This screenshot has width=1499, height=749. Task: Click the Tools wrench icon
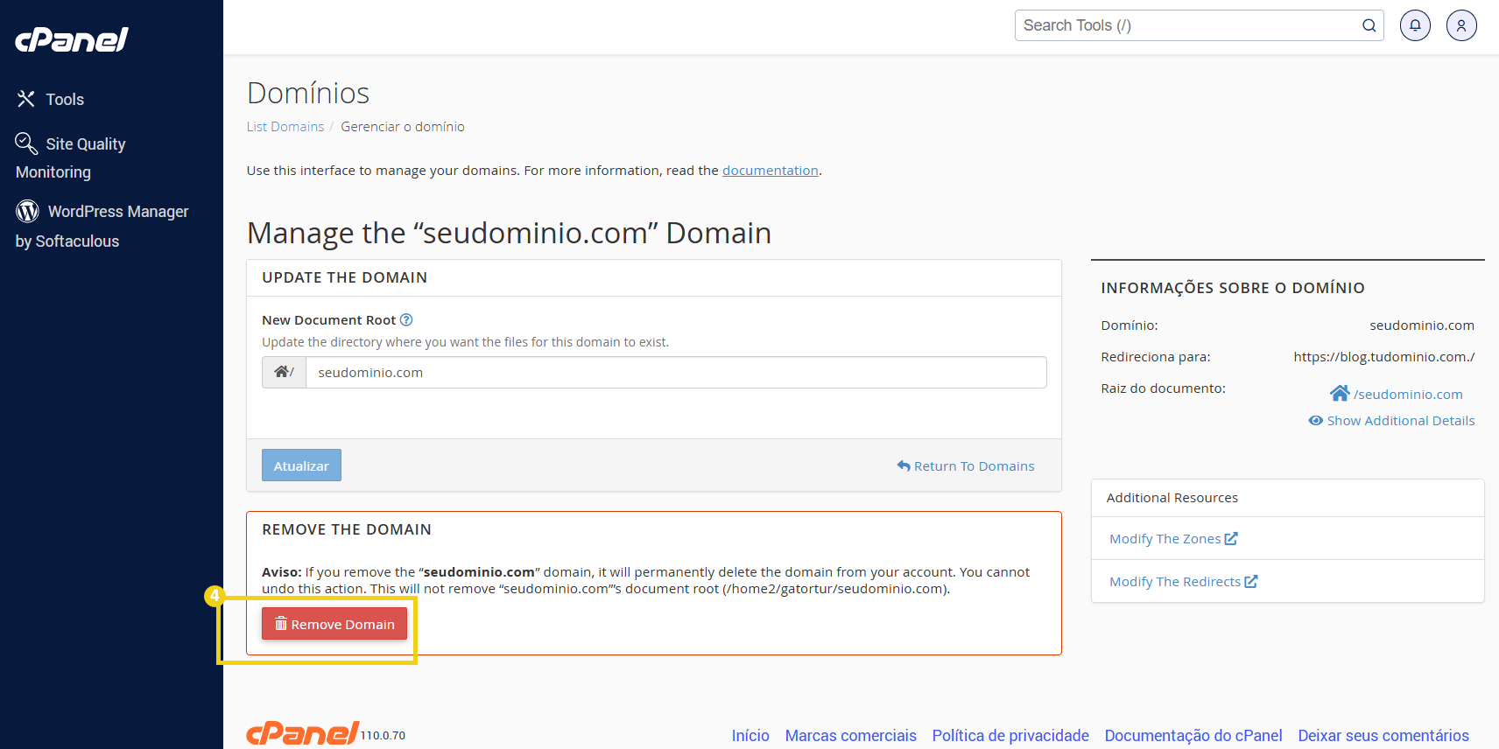(x=26, y=99)
